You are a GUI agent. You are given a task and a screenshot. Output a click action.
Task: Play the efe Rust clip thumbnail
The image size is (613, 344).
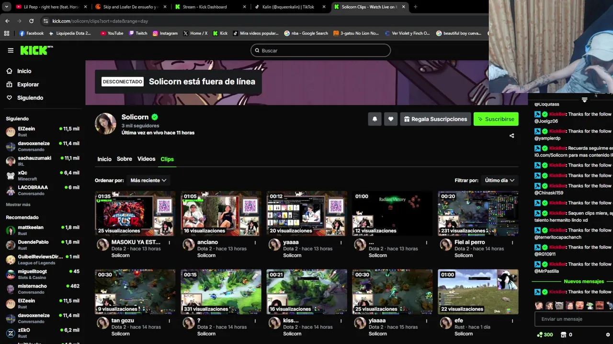[x=478, y=291]
